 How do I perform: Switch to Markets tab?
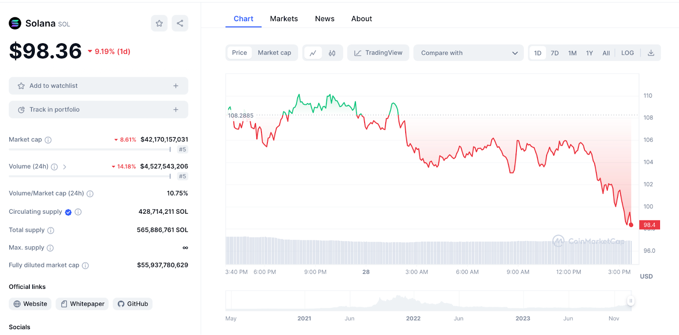pos(284,19)
